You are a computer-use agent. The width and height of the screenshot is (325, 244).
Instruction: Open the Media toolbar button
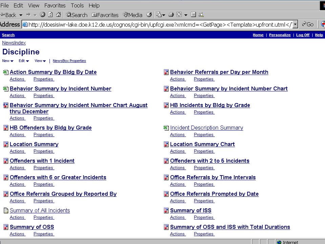(133, 15)
